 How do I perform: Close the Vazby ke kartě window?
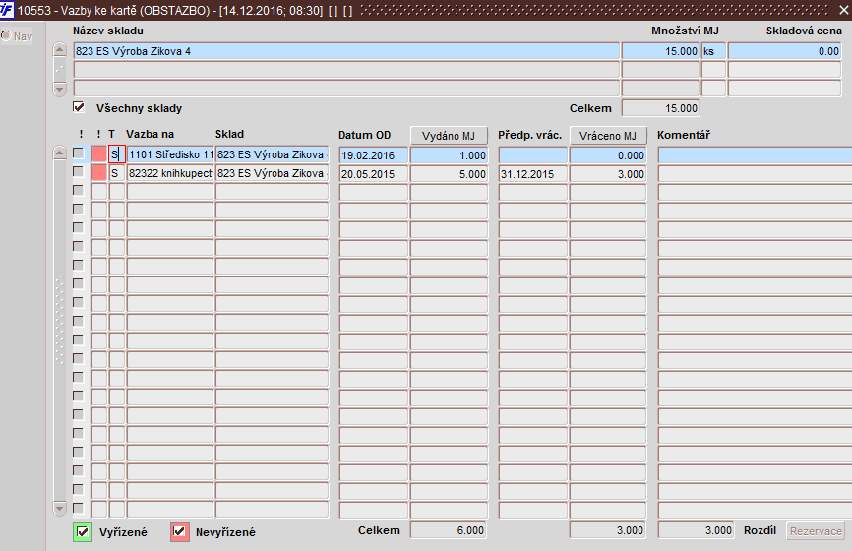tap(844, 10)
